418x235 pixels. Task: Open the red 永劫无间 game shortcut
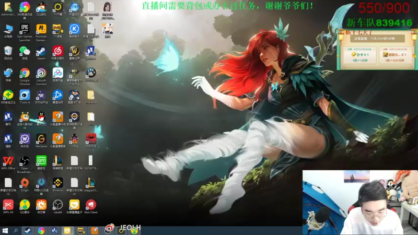(x=90, y=140)
